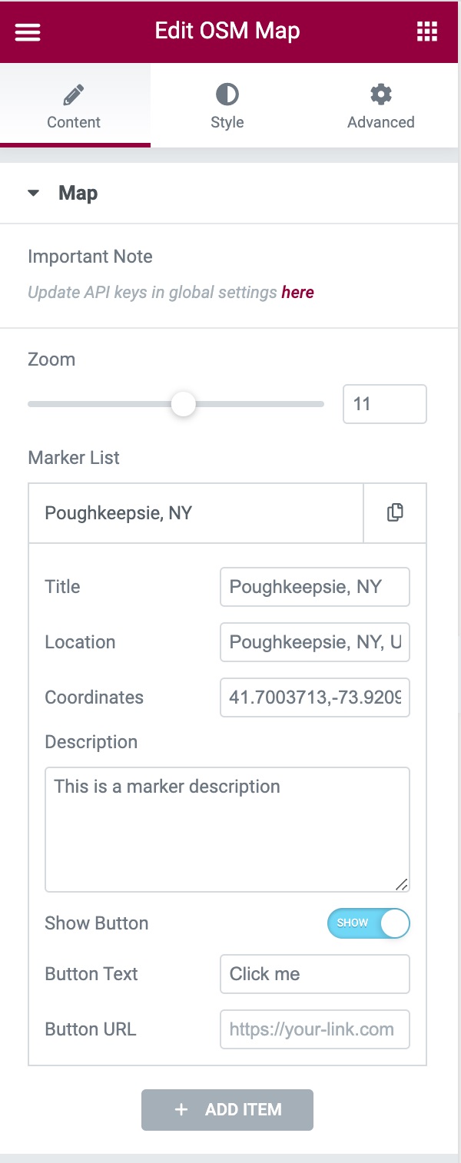Viewport: 461px width, 1163px height.
Task: Click the Zoom number input field
Action: [384, 404]
